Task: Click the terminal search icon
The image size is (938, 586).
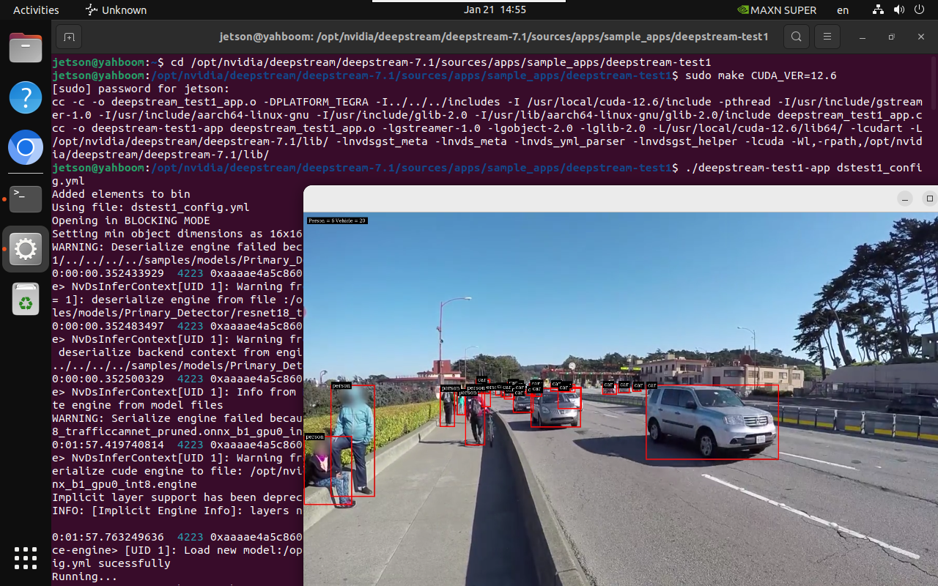Action: coord(797,37)
